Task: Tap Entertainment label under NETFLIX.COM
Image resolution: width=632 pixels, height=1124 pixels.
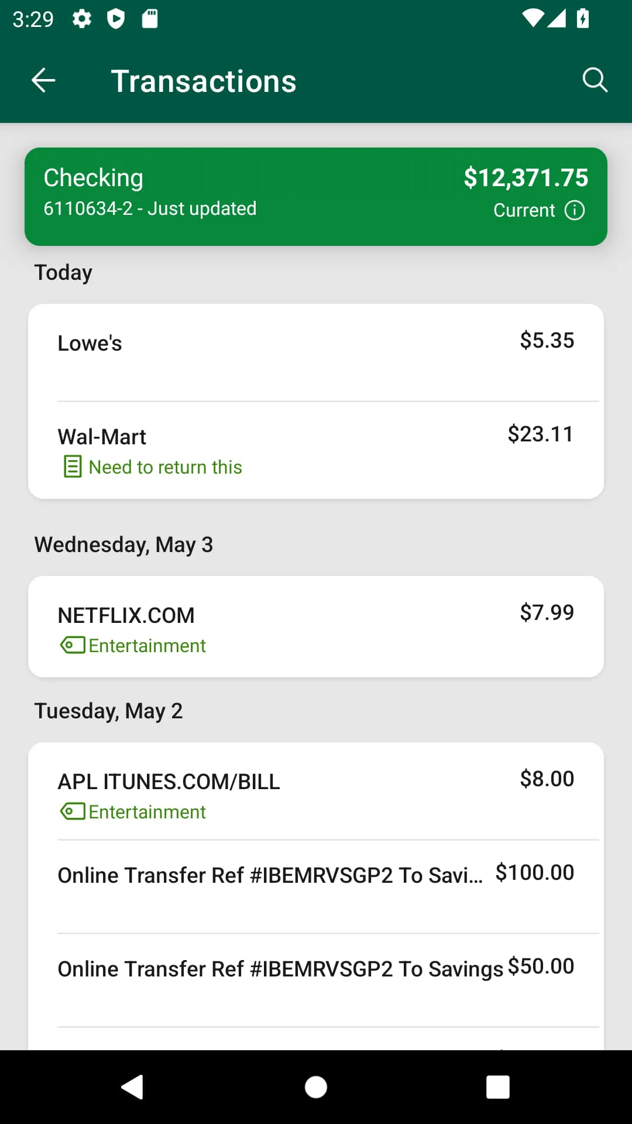Action: pos(147,646)
